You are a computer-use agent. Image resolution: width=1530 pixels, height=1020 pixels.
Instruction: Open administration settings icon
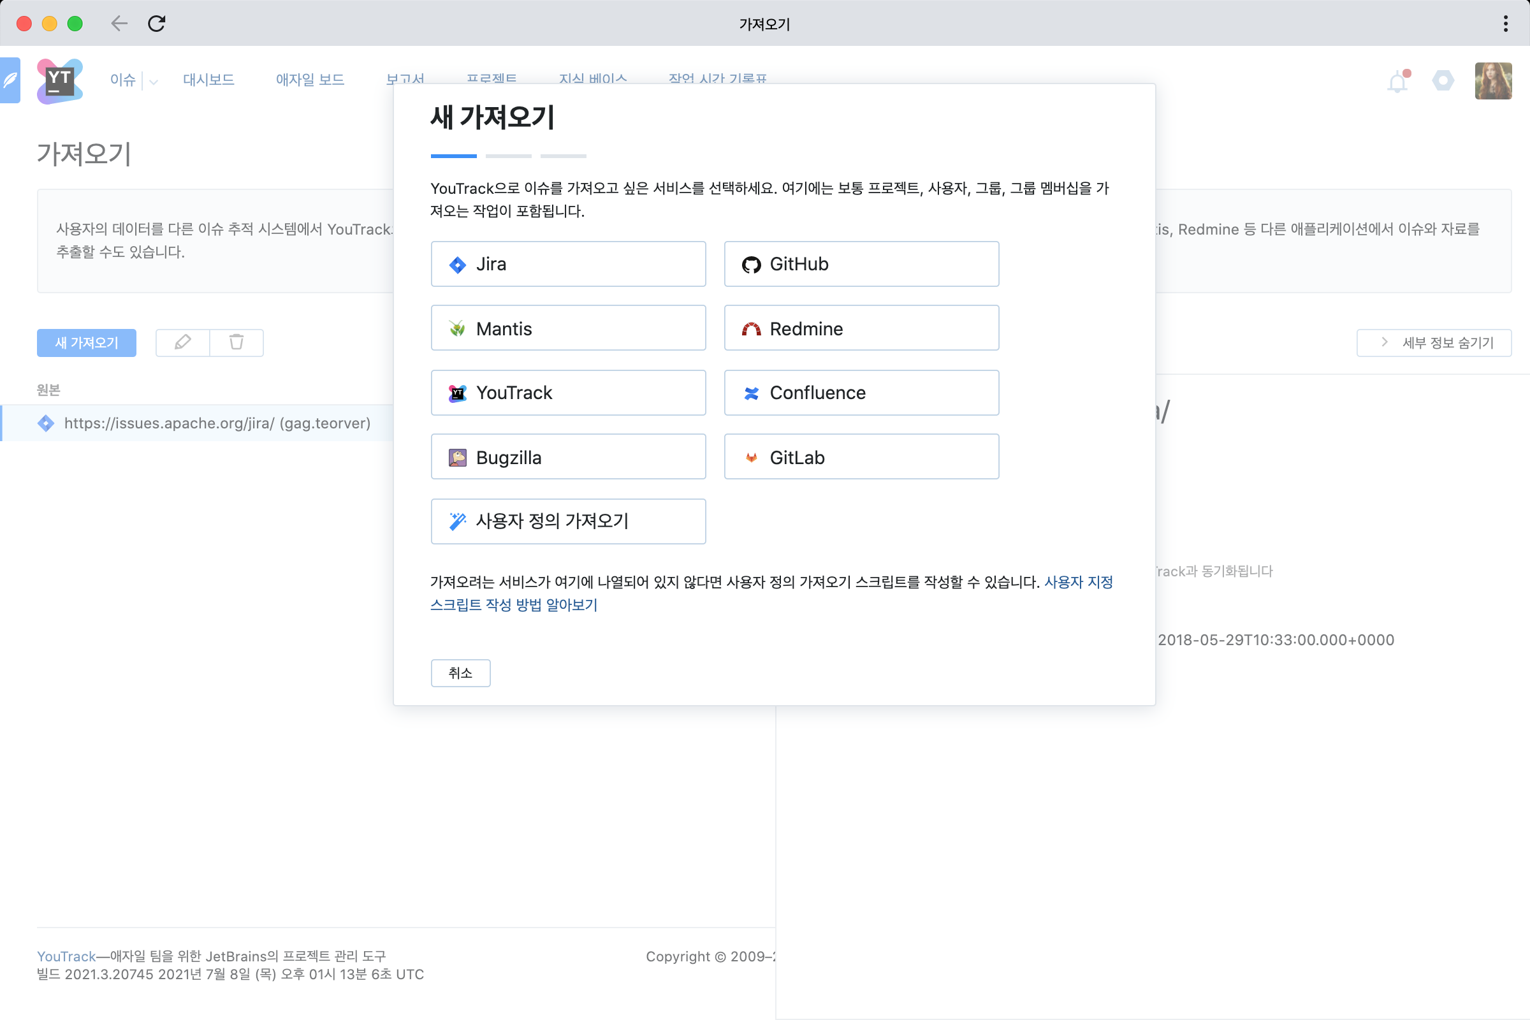(1443, 81)
